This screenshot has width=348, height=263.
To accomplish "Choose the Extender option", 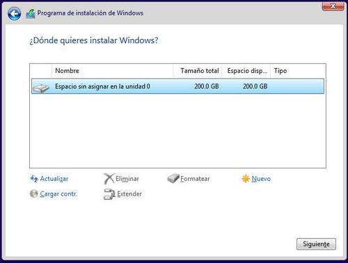I will [x=129, y=194].
